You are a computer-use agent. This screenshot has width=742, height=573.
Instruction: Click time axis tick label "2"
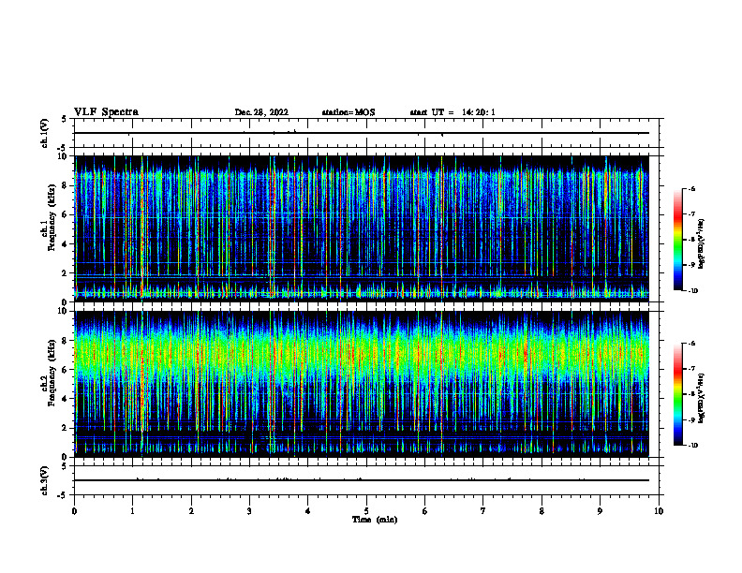click(x=191, y=511)
